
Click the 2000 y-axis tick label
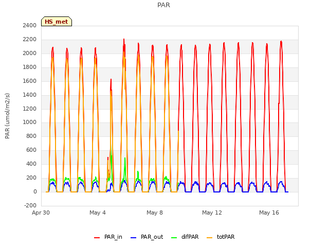coord(30,53)
